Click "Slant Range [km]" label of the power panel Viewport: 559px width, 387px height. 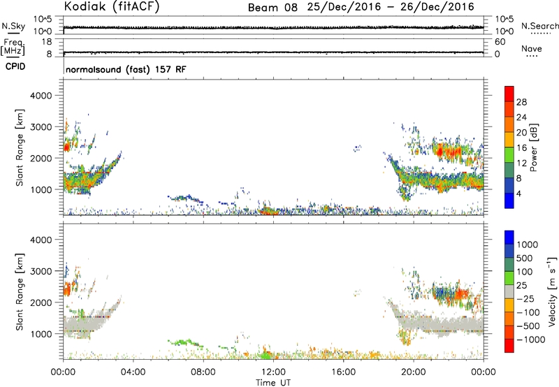[x=20, y=147]
